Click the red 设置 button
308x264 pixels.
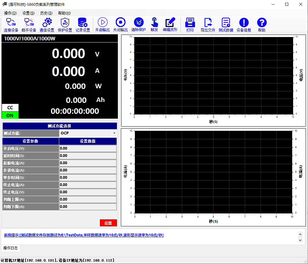[x=108, y=223]
